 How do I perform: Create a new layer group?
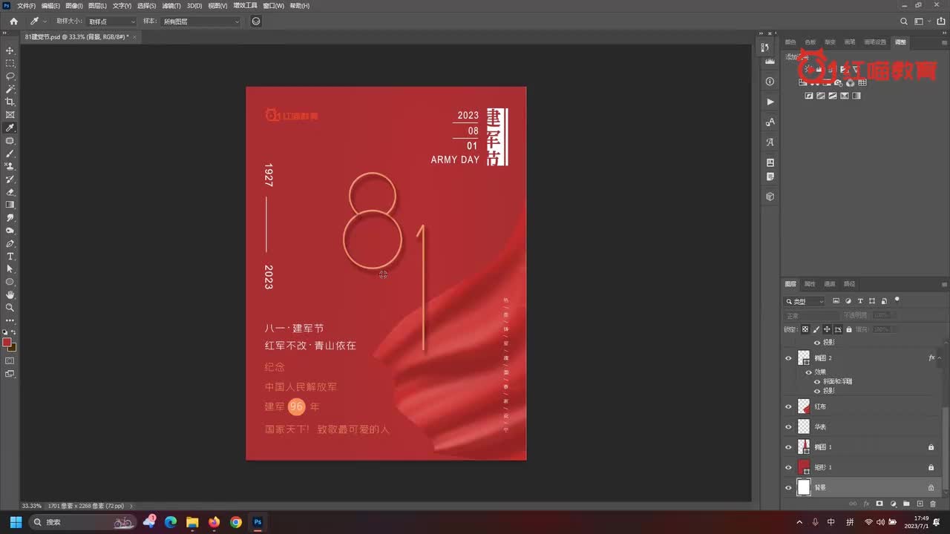coord(906,504)
